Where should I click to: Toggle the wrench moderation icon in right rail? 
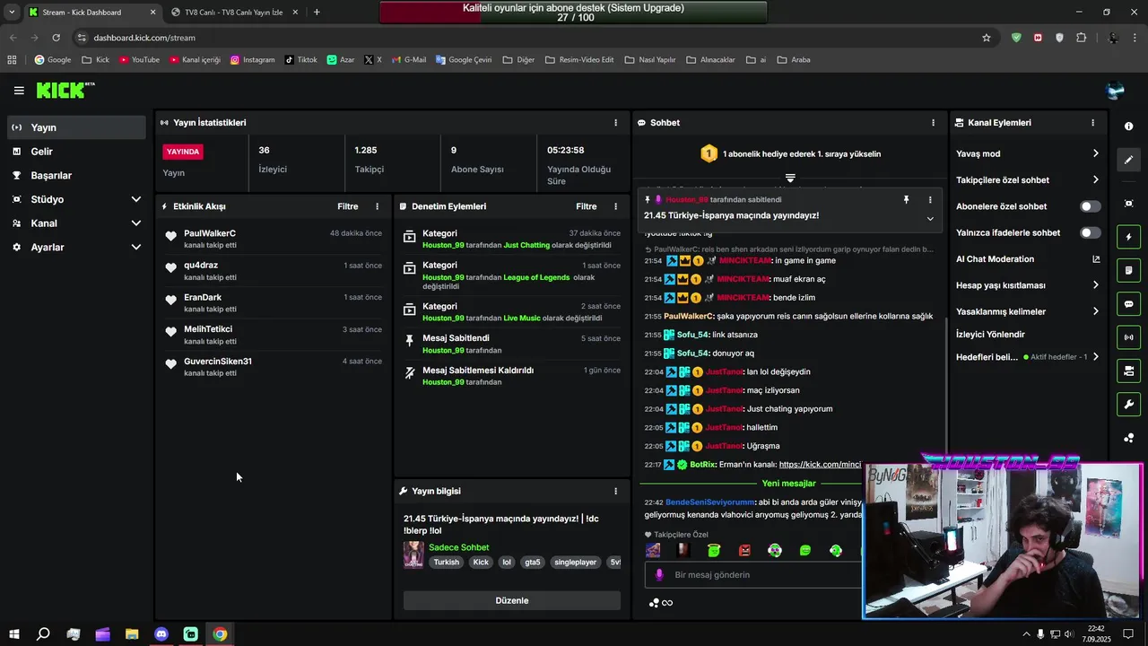[1128, 404]
